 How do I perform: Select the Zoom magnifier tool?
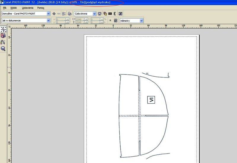[x=3, y=49]
